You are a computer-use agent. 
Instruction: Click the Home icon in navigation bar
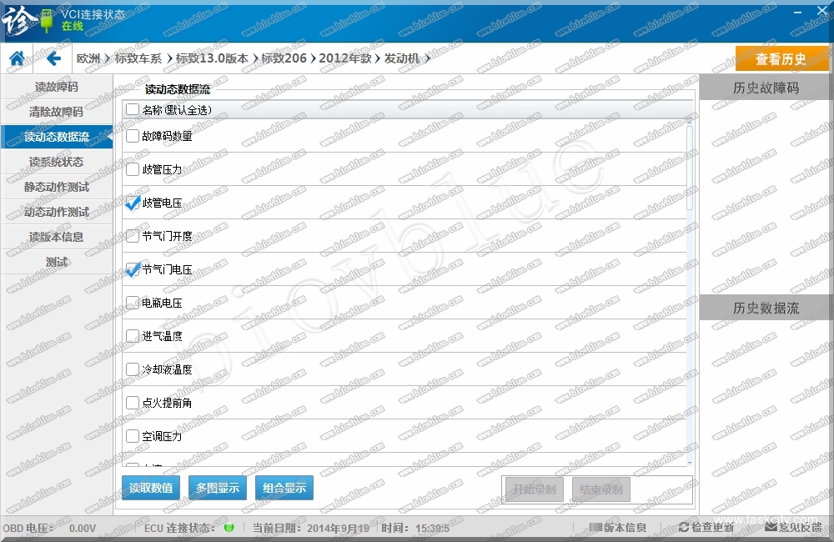(x=16, y=58)
